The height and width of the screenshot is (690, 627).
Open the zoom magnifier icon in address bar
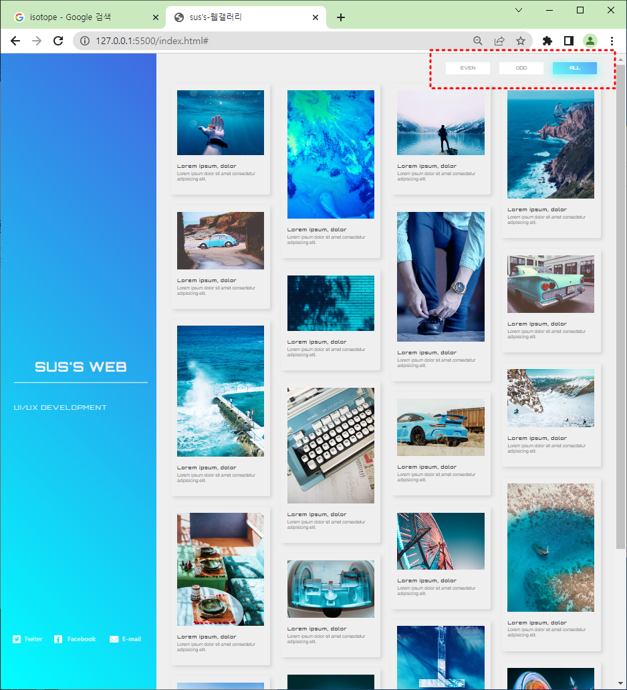(x=477, y=41)
